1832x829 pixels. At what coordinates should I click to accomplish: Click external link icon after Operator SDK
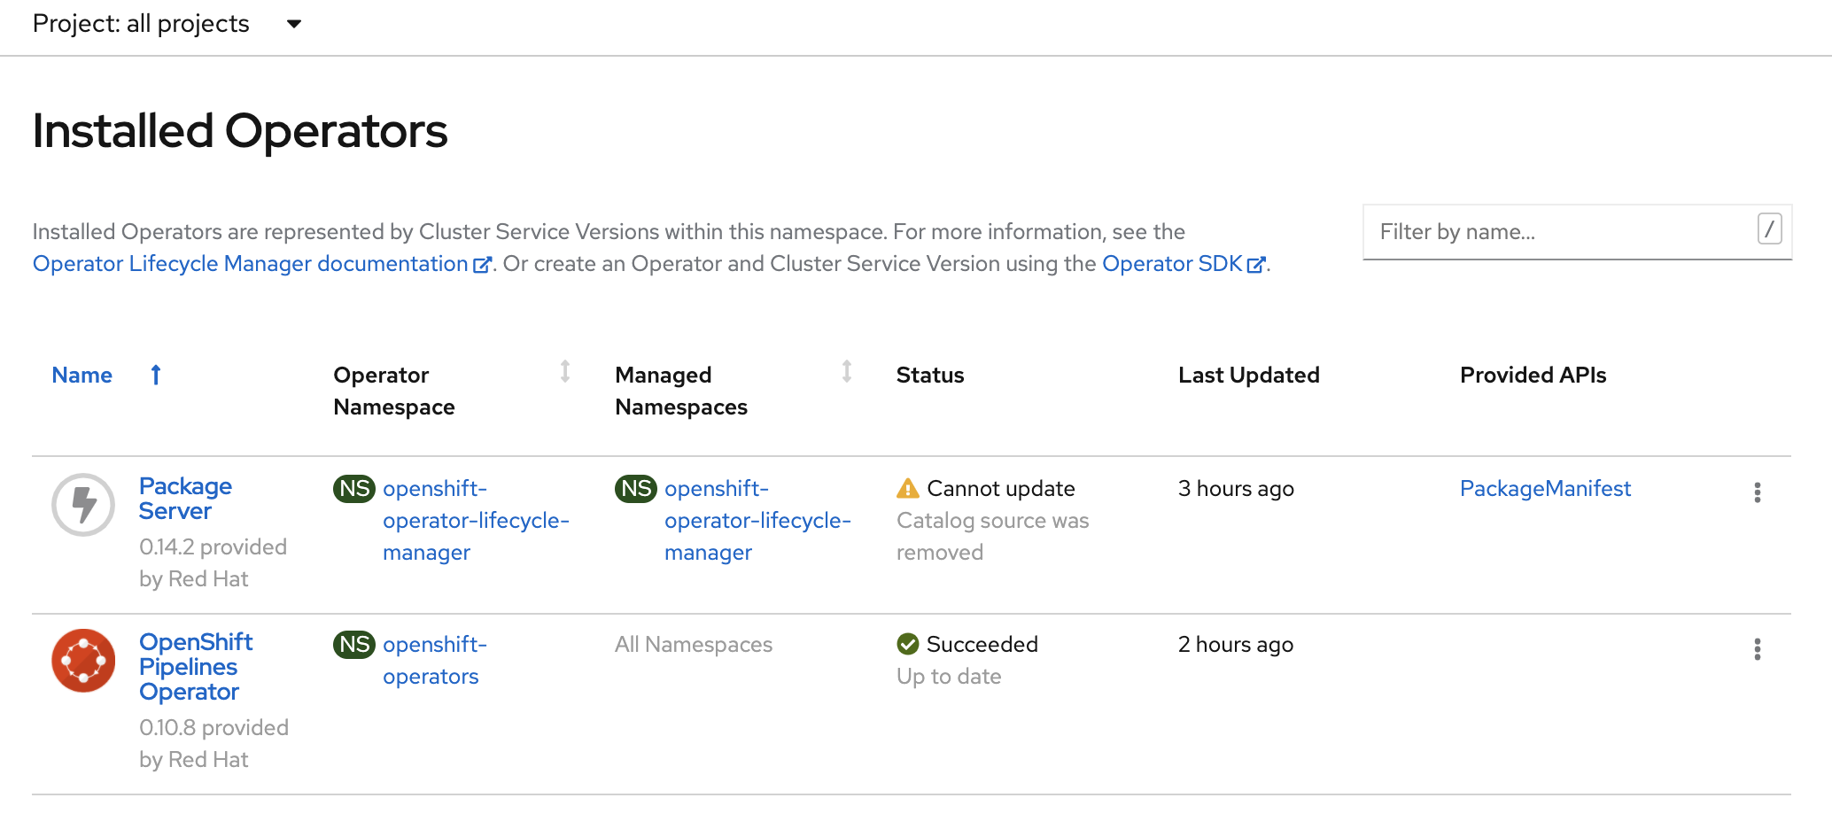coord(1255,265)
